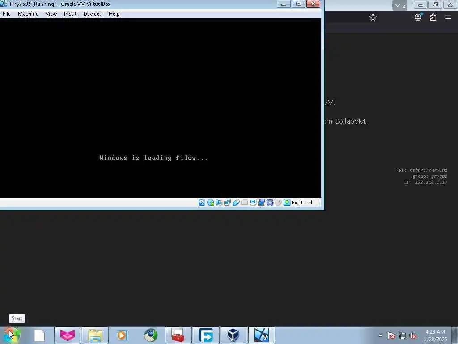Maximize the VirtualBox VM window
The image size is (458, 344).
point(298,4)
